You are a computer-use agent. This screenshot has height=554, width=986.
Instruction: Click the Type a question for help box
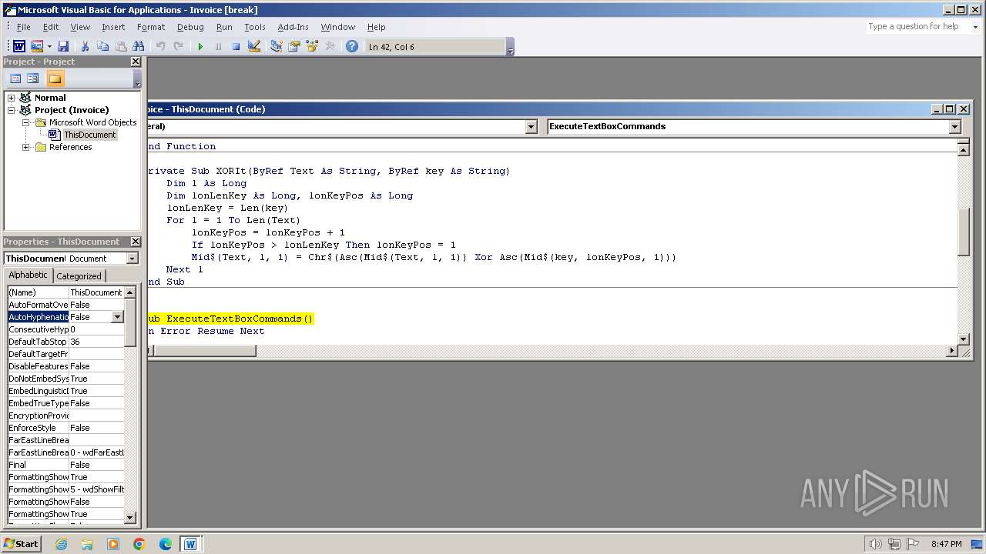(917, 26)
